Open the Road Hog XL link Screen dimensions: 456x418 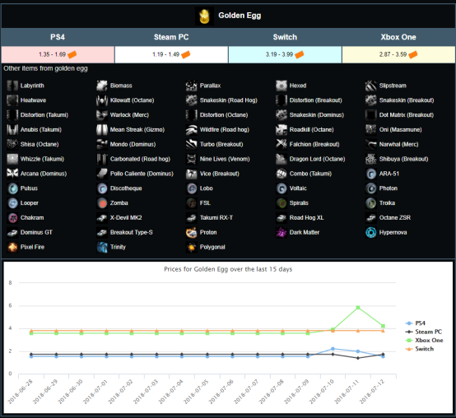(306, 218)
